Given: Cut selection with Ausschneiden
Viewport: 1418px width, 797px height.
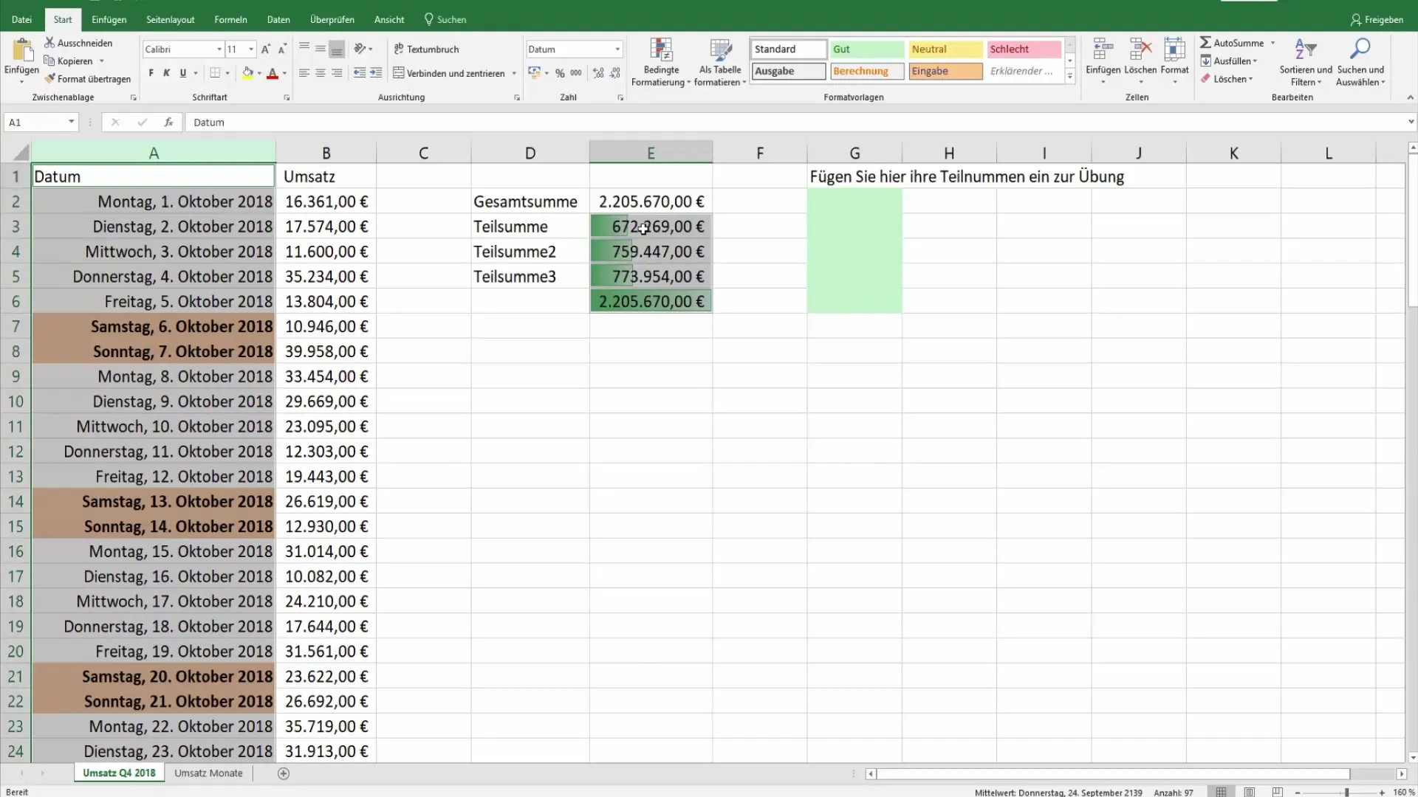Looking at the screenshot, I should [78, 43].
